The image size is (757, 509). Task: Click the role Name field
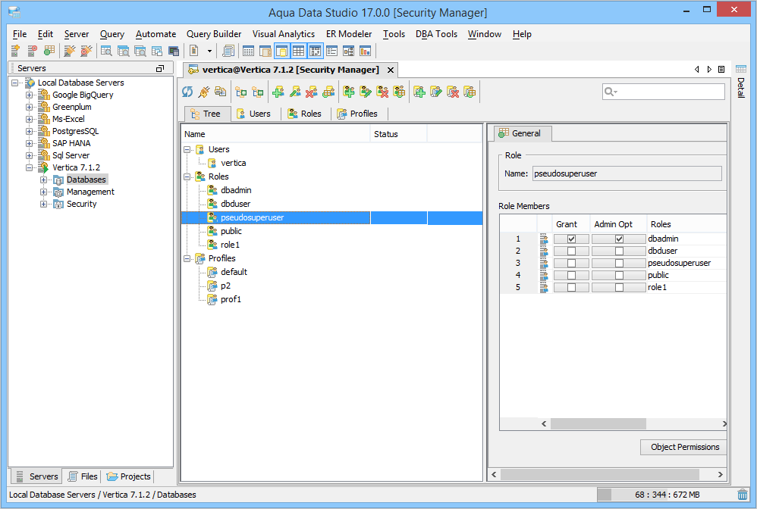(x=627, y=173)
